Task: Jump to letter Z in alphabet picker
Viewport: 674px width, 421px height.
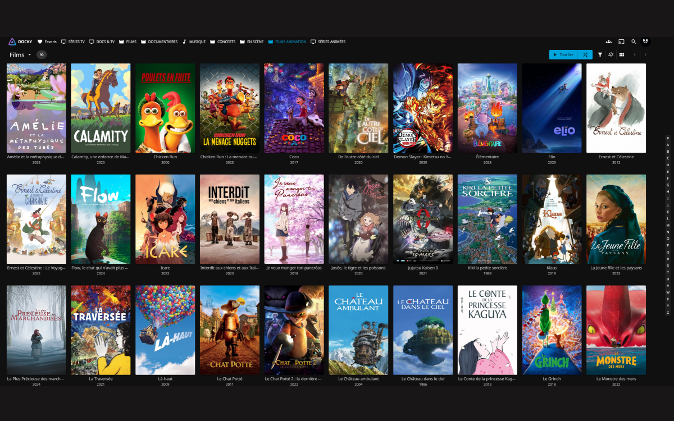Action: click(668, 312)
